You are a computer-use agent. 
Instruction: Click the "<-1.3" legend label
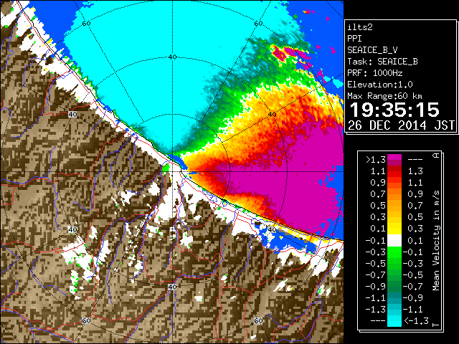(x=416, y=320)
